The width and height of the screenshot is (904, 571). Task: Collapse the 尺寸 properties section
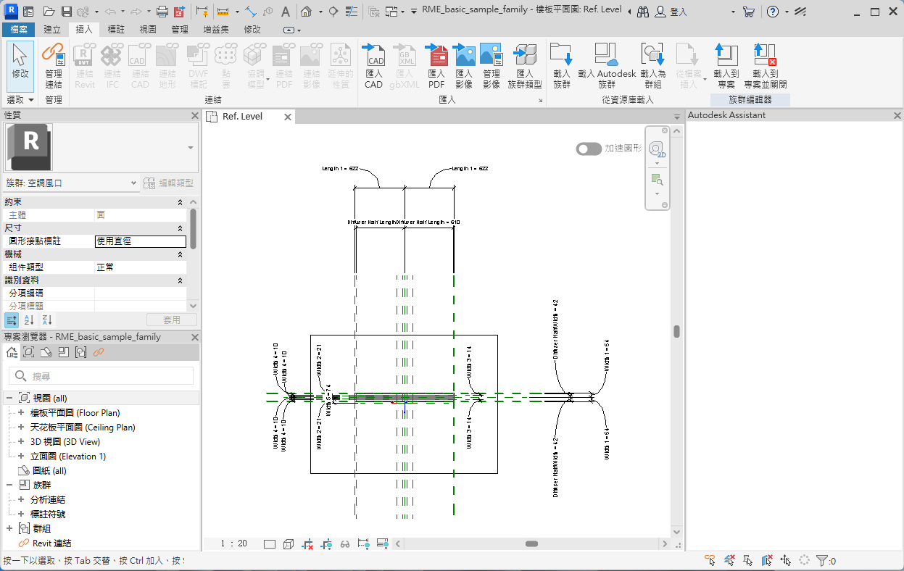coord(181,228)
